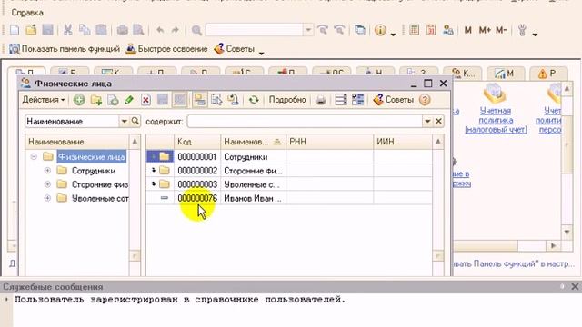Click the move to another group icon
The width and height of the screenshot is (582, 327).
pos(216,100)
